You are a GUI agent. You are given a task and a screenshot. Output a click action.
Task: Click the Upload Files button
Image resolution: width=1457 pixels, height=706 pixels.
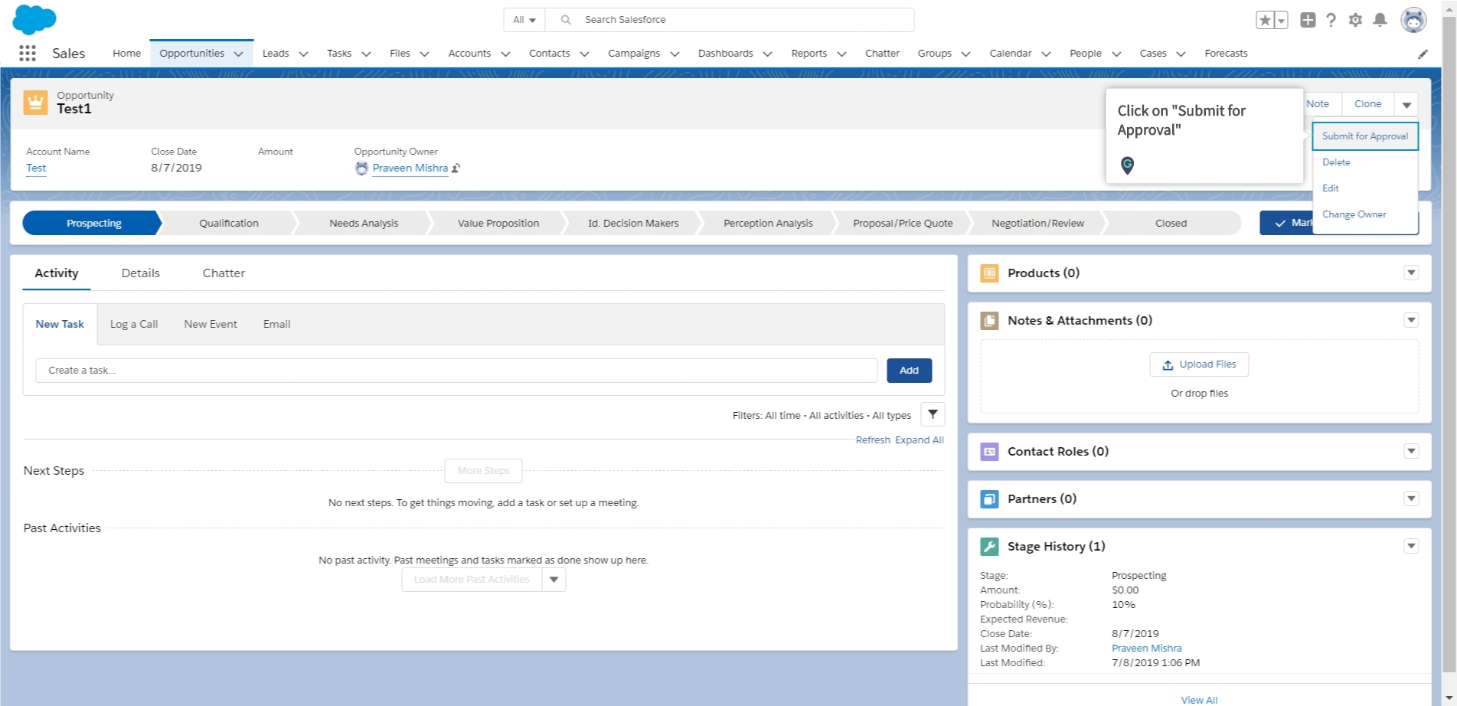[x=1199, y=364]
